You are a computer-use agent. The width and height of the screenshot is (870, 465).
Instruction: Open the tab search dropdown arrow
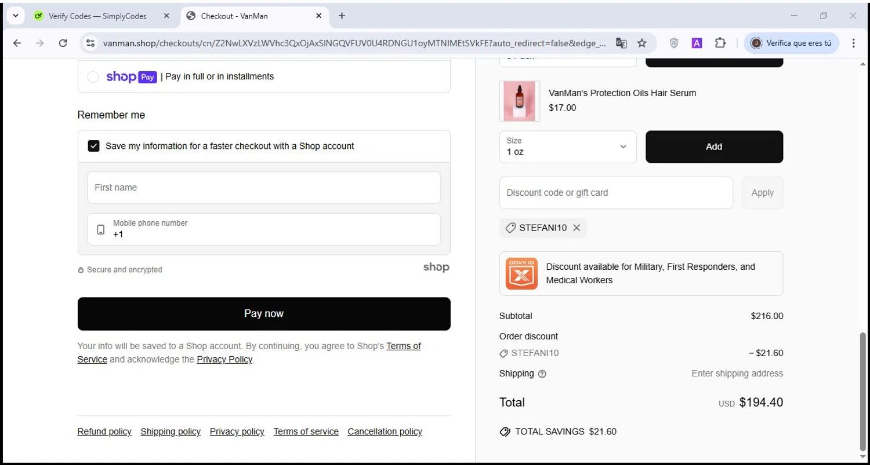click(16, 16)
